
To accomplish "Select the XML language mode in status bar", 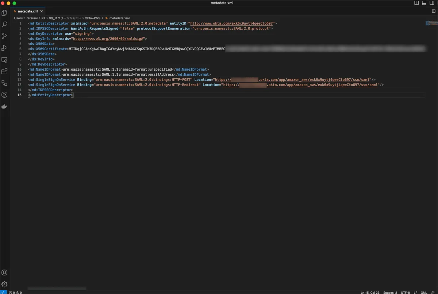I will coord(424,292).
